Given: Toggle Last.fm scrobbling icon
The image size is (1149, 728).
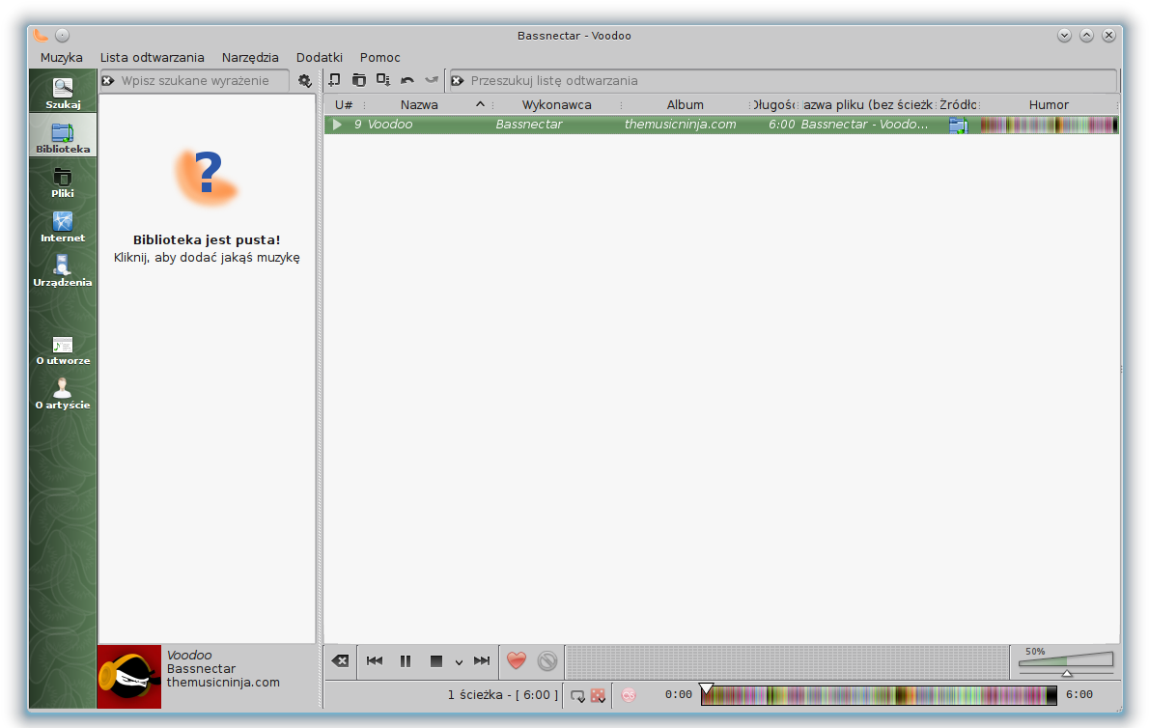Looking at the screenshot, I should click(629, 694).
